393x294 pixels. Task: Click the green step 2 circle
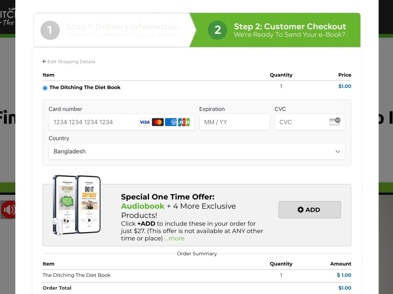click(x=218, y=30)
